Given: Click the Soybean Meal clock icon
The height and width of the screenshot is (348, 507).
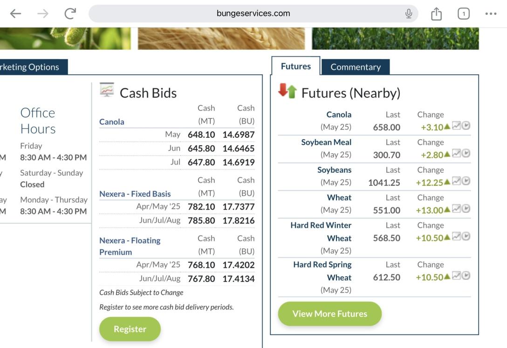Looking at the screenshot, I should click(466, 154).
